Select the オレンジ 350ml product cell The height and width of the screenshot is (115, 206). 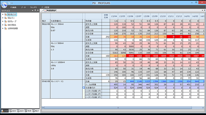click(x=66, y=32)
